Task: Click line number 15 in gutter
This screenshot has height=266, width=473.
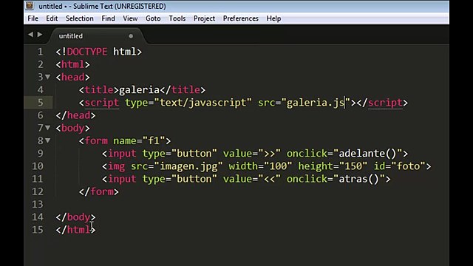Action: [x=38, y=230]
